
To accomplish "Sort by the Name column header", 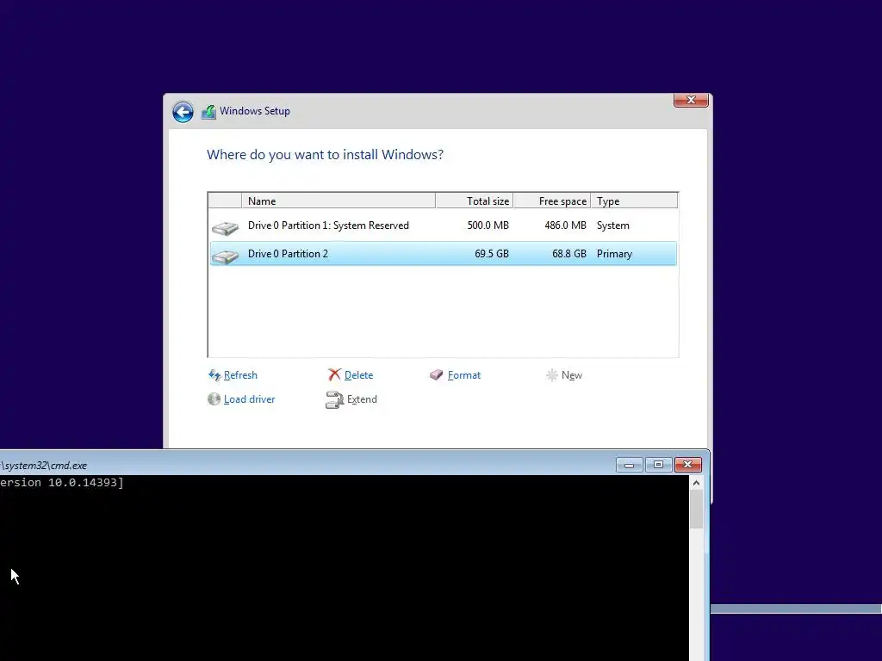I will 338,201.
